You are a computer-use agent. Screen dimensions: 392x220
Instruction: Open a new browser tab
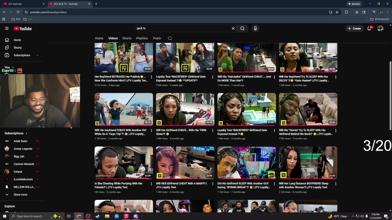click(96, 4)
